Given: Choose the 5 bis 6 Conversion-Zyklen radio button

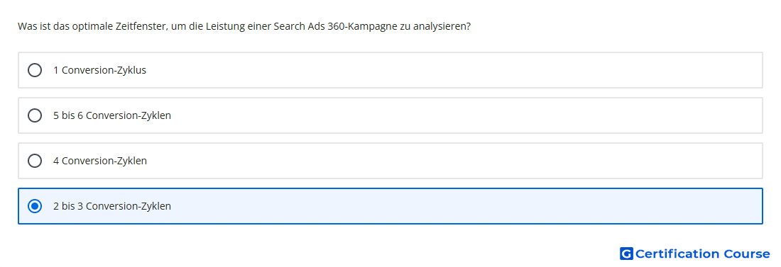Looking at the screenshot, I should (x=35, y=115).
